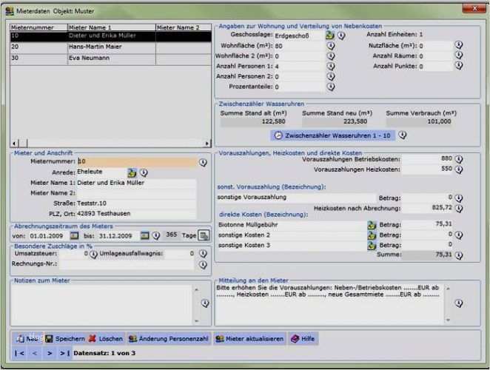The image size is (490, 370).
Task: Click Mieter Name 1 column header
Action: pos(112,27)
